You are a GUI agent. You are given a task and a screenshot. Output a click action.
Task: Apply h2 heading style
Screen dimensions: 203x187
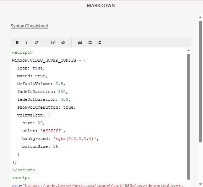pyautogui.click(x=63, y=43)
